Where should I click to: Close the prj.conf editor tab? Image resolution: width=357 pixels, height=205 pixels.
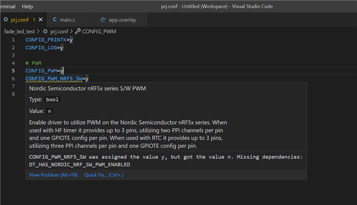pyautogui.click(x=41, y=19)
